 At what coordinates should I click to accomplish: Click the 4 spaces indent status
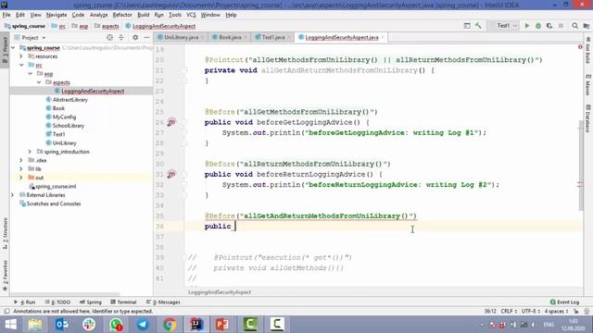point(556,311)
